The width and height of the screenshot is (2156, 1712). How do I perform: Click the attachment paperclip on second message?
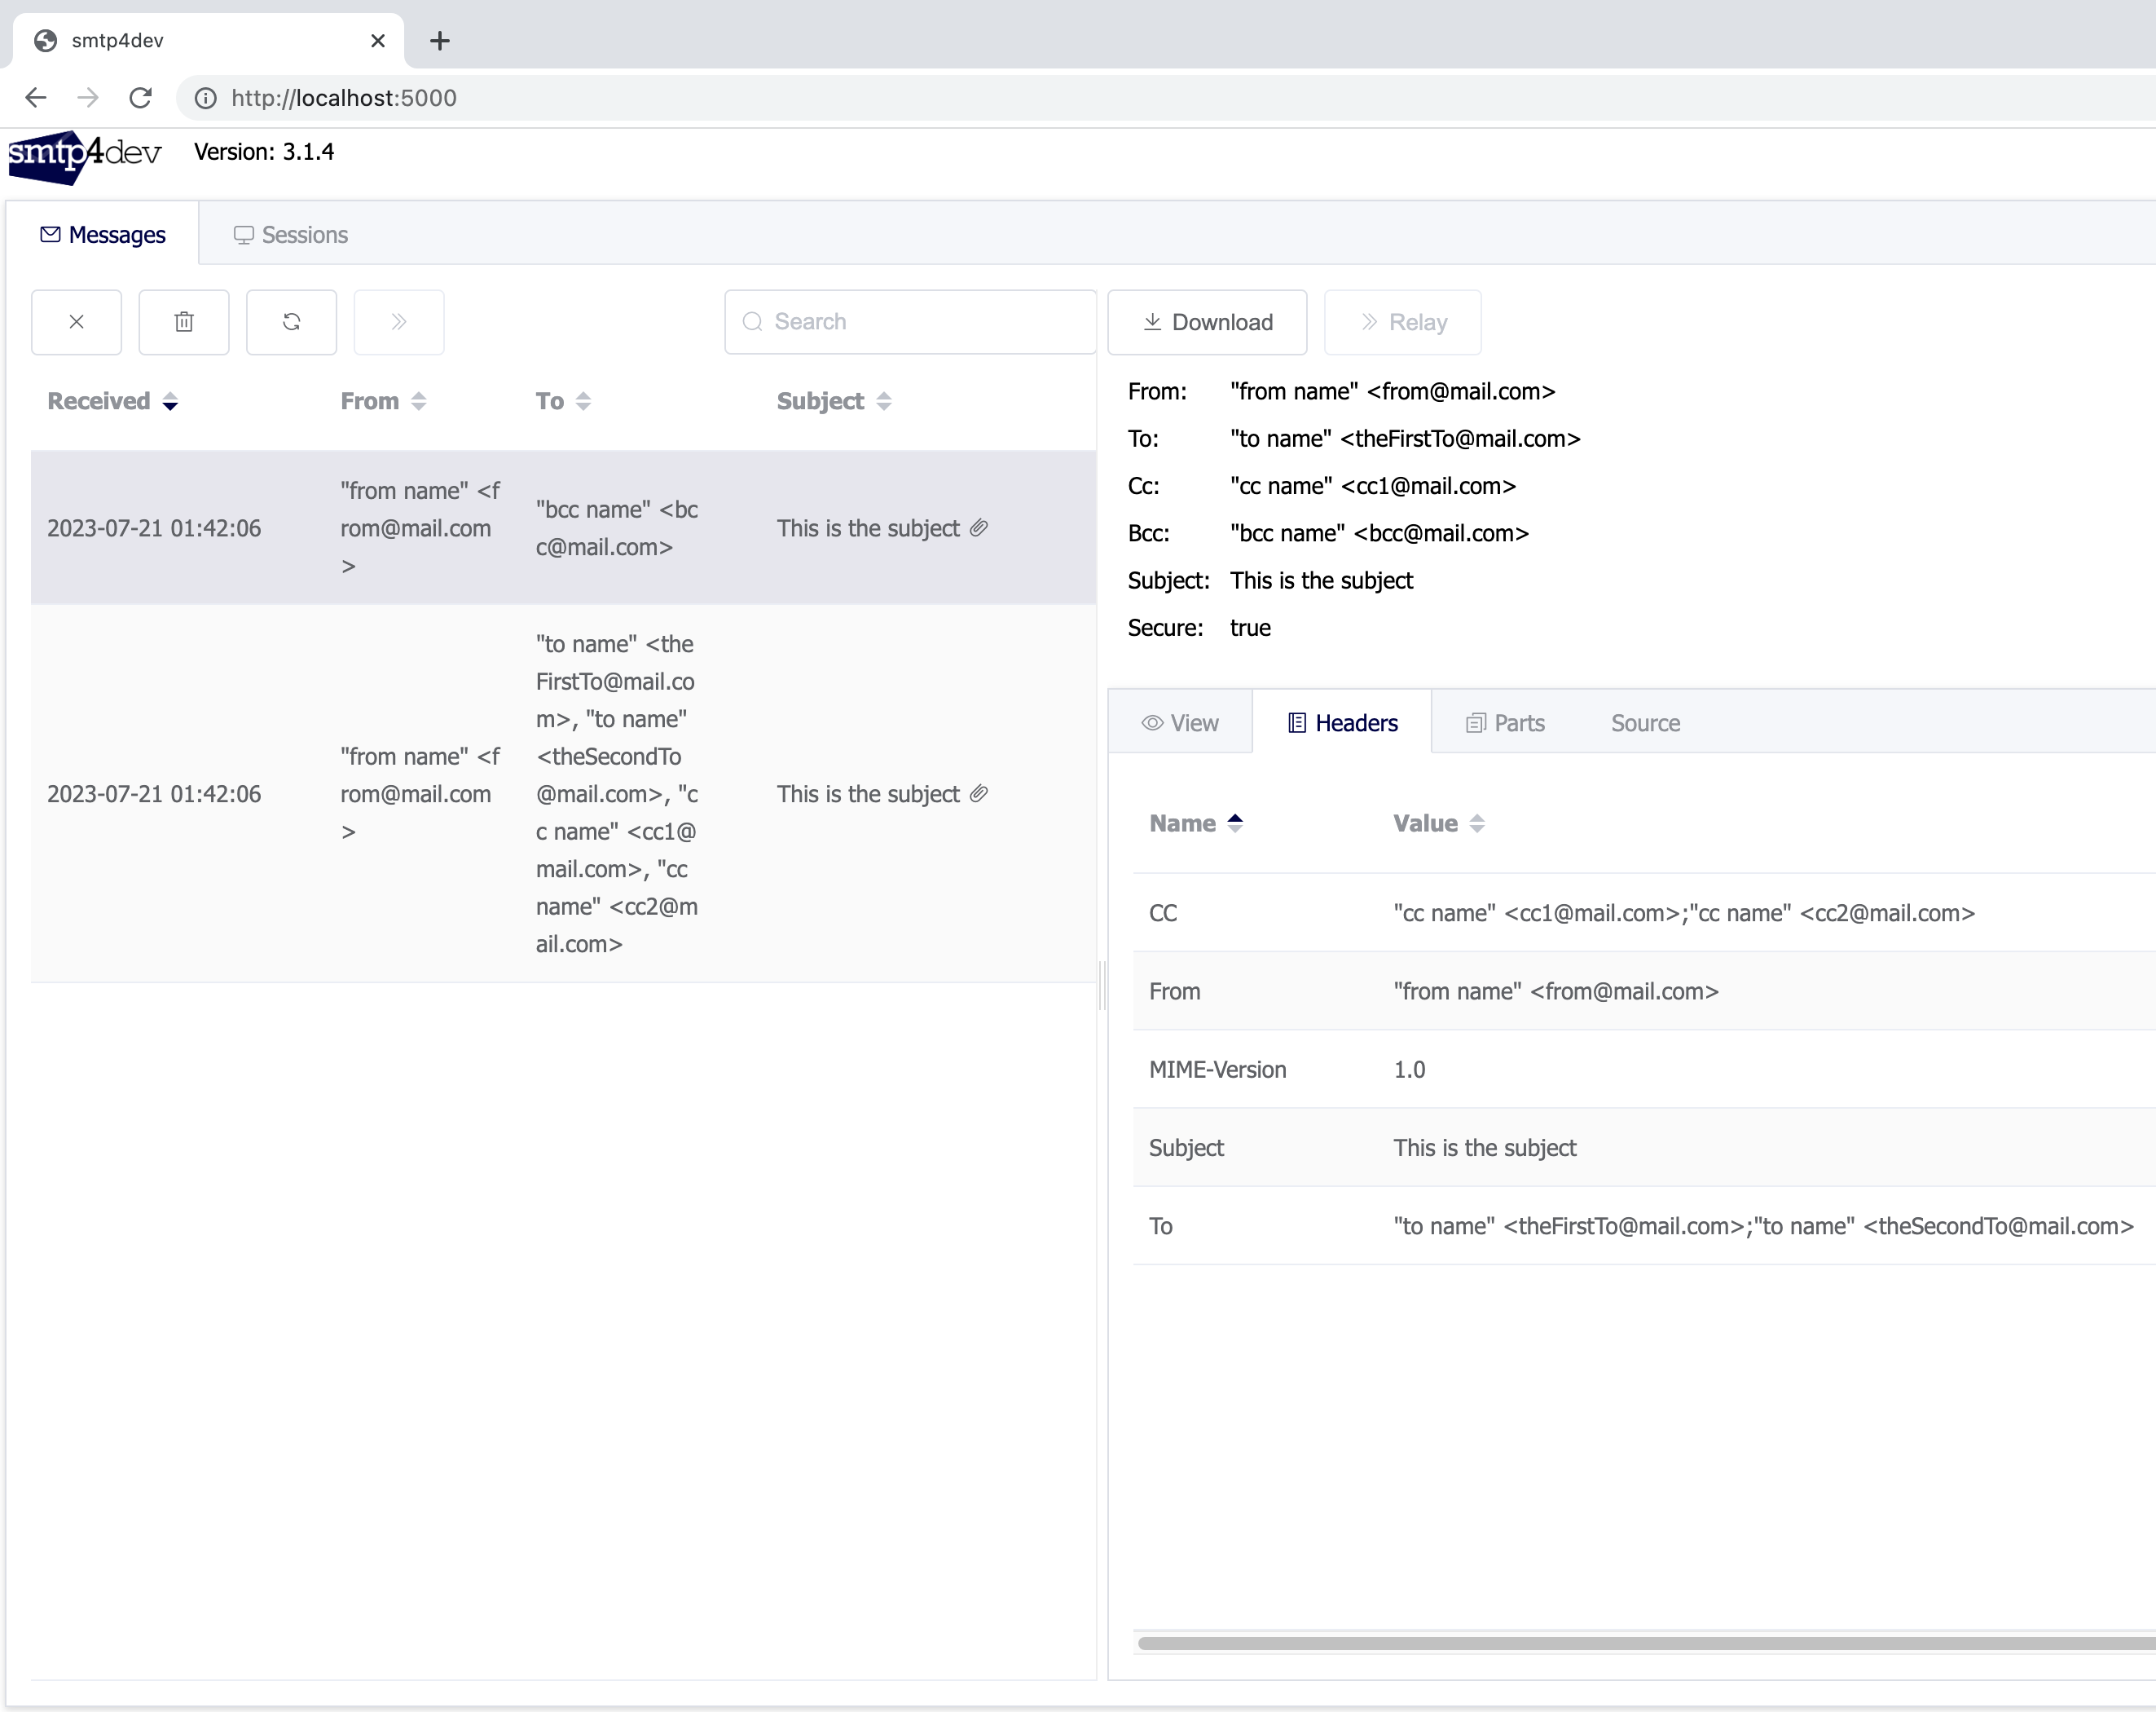click(x=979, y=793)
